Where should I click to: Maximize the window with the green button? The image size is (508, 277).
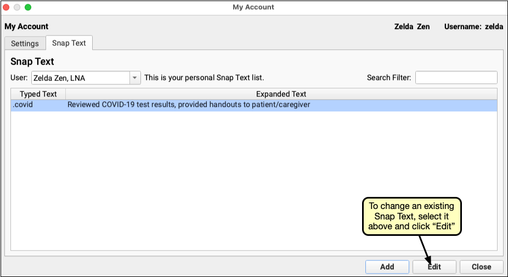29,7
